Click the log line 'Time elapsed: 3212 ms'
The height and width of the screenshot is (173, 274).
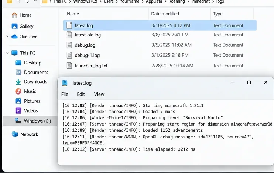pyautogui.click(x=129, y=149)
